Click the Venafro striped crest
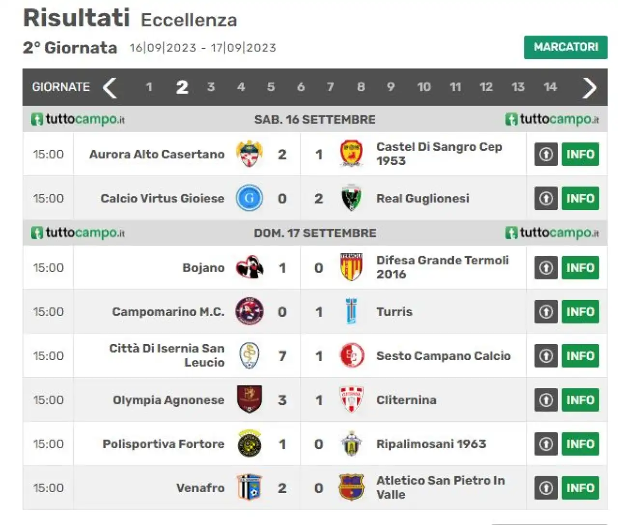Screen dimensions: 618x525 249,487
